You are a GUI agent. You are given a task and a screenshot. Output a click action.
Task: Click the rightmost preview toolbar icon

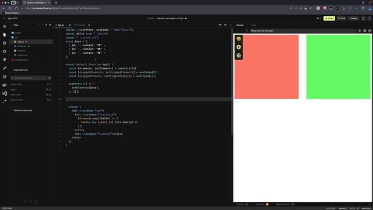(370, 31)
